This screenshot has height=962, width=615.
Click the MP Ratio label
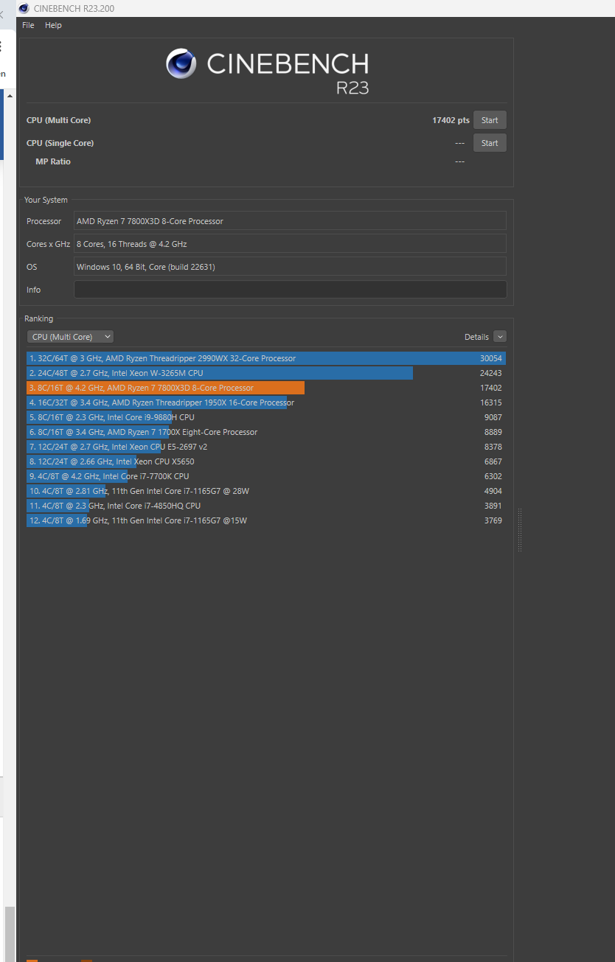click(53, 161)
